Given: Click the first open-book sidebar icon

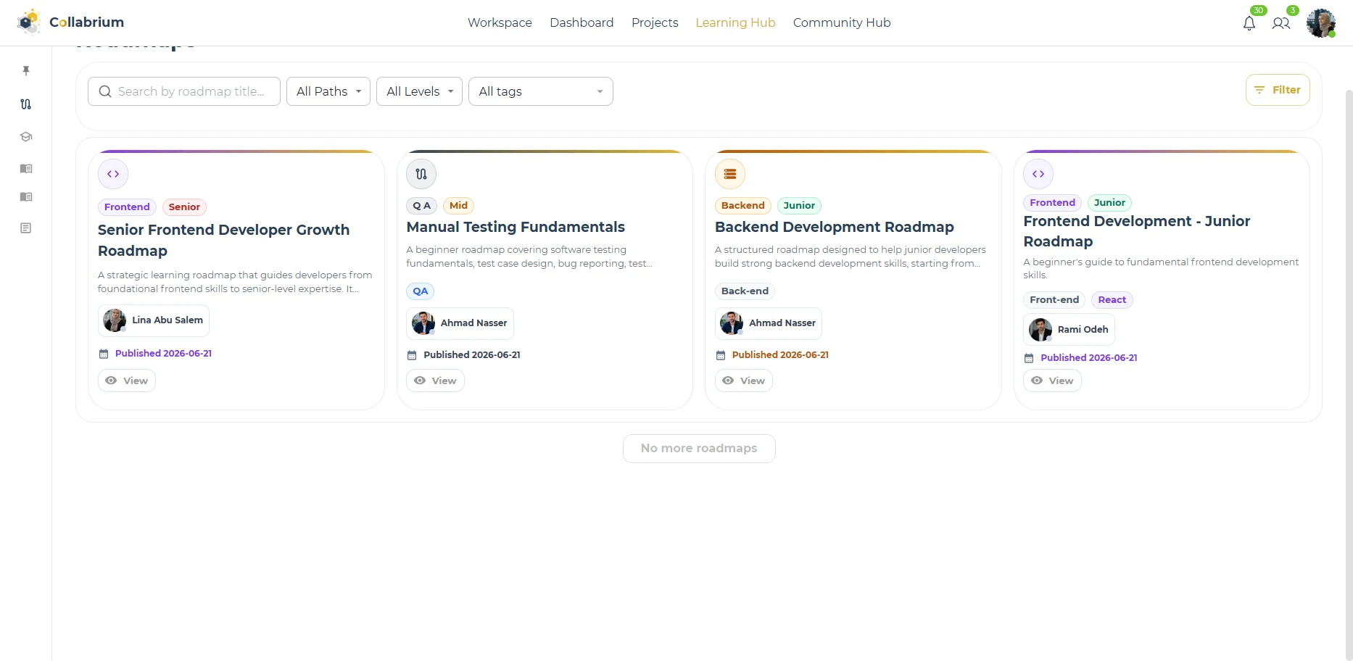Looking at the screenshot, I should pyautogui.click(x=26, y=168).
